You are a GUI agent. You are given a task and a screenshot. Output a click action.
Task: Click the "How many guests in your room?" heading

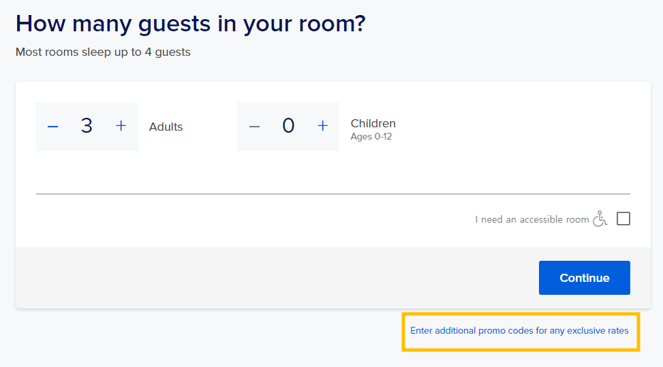(x=191, y=24)
